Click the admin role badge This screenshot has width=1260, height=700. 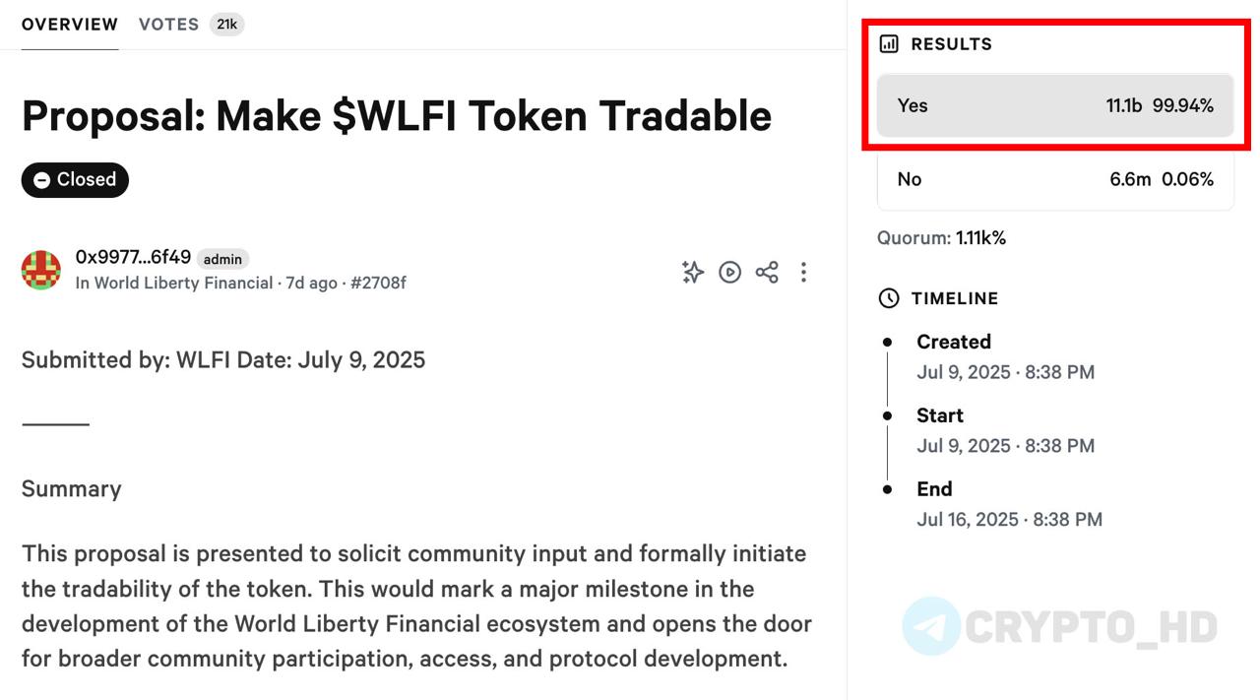(x=222, y=259)
